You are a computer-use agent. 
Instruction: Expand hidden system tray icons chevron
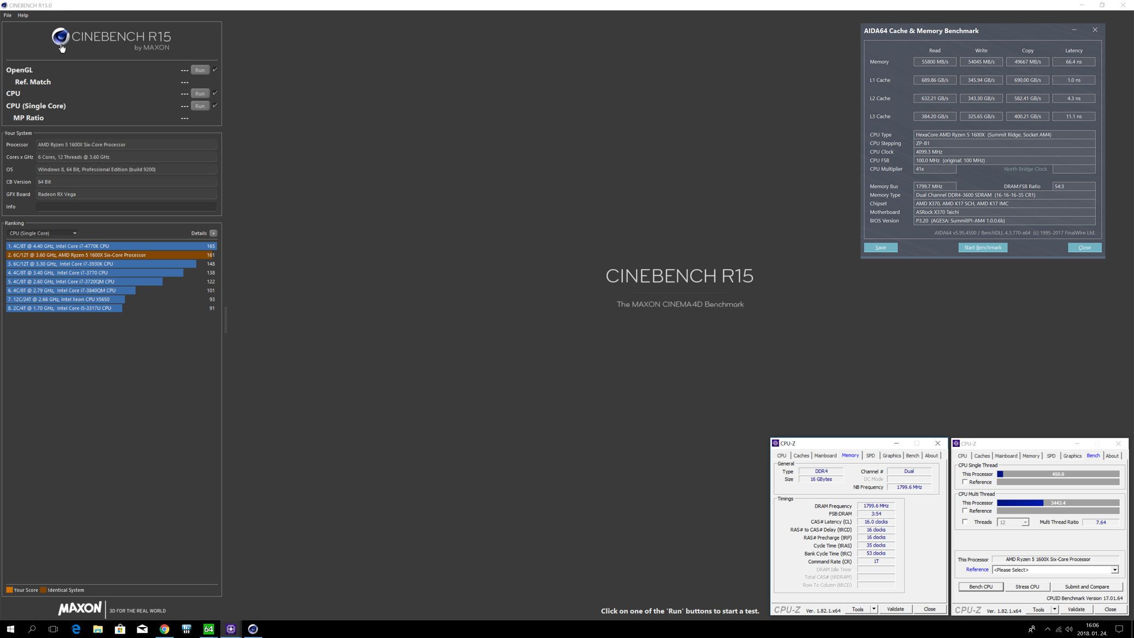(x=1047, y=629)
